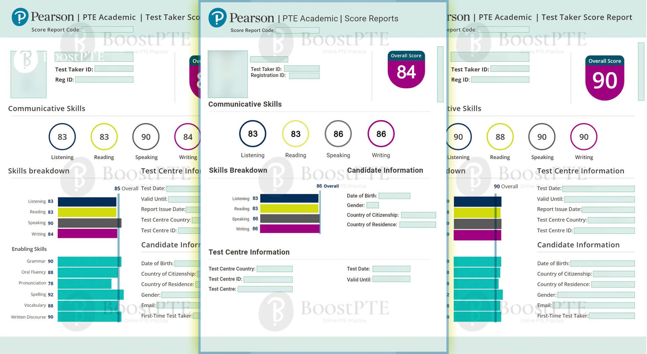Click the Overall Score 90 badge

(605, 78)
